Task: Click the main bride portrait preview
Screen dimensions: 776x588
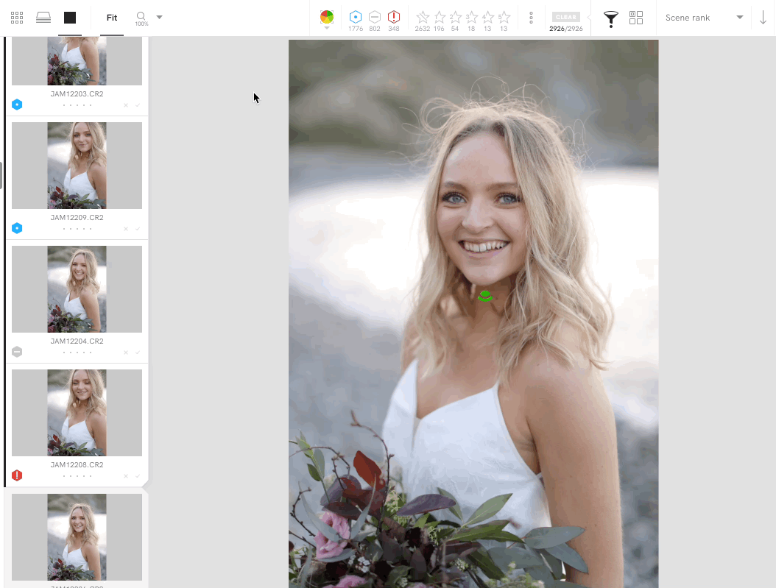Action: pyautogui.click(x=473, y=314)
